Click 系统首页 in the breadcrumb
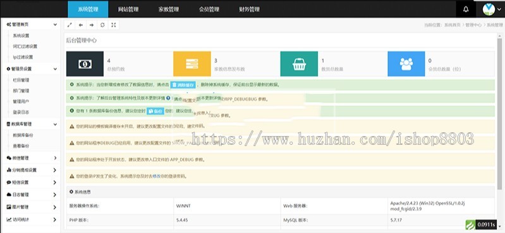Screen dimensions: 505x233 (x=453, y=25)
